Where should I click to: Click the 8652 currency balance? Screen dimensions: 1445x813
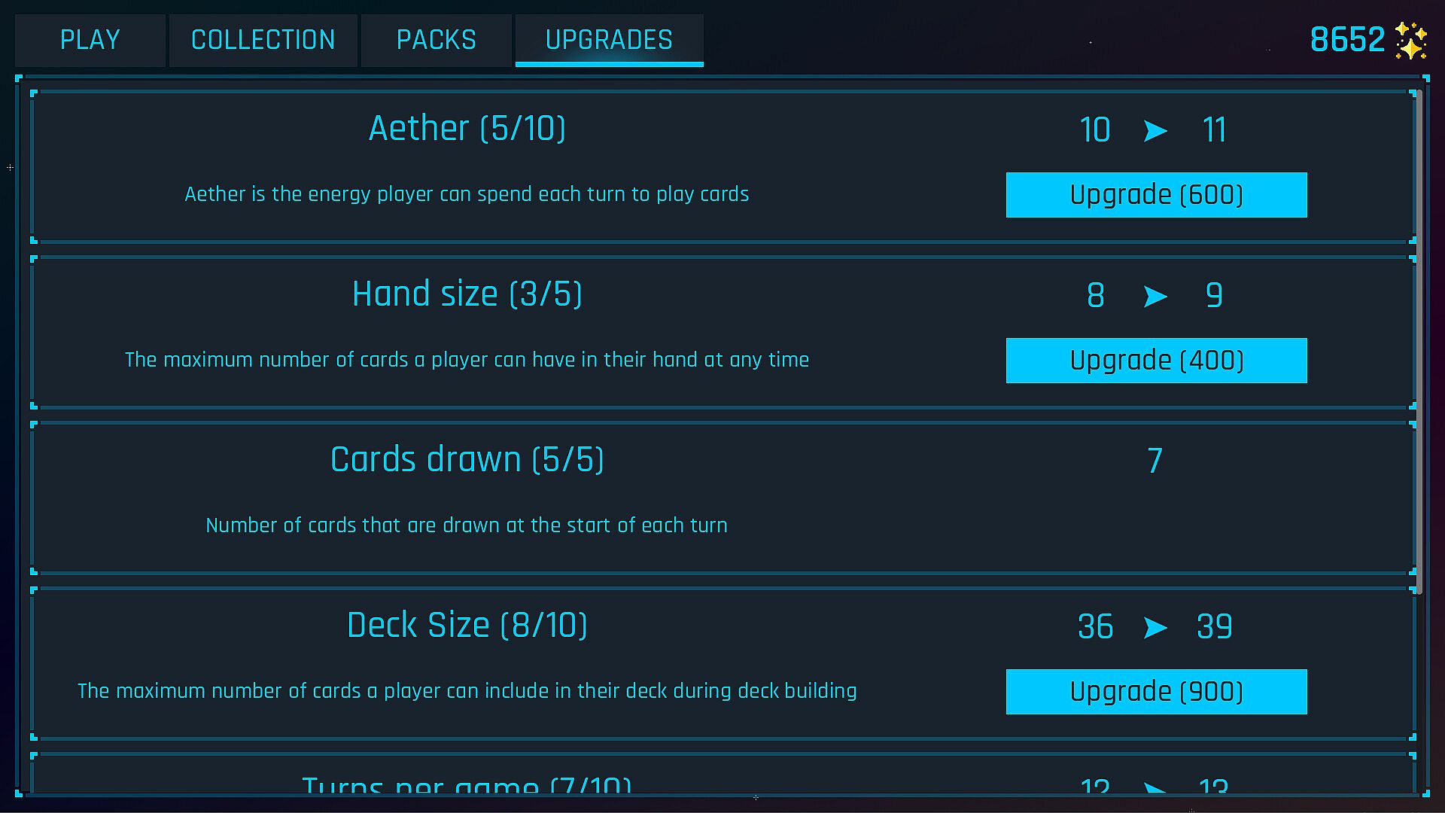click(x=1347, y=40)
